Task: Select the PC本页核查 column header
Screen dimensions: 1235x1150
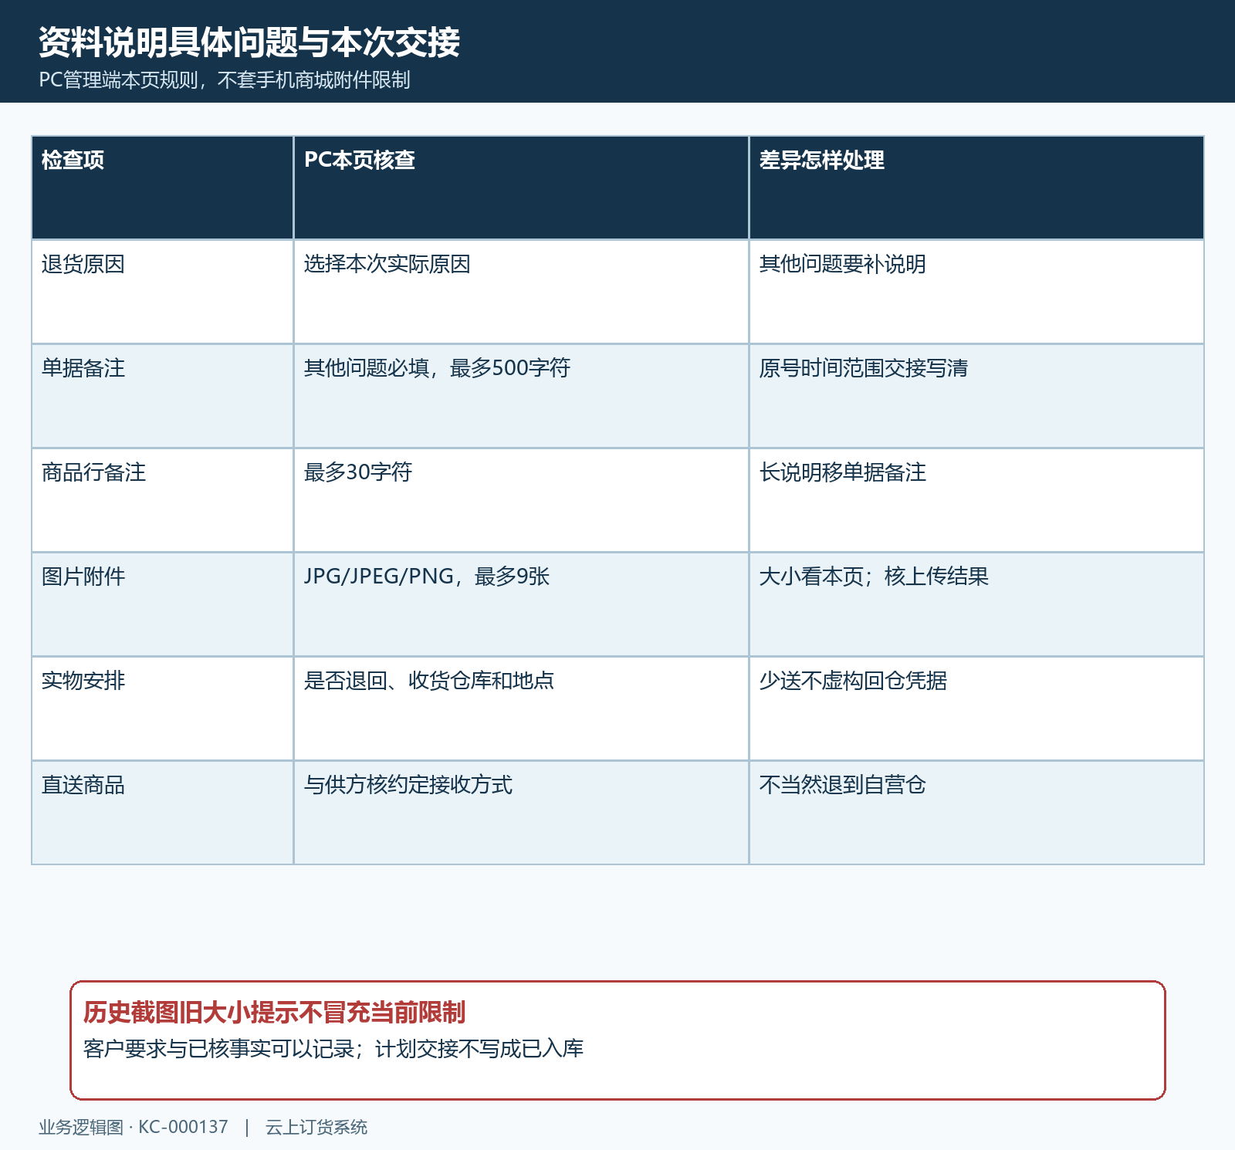Action: click(x=521, y=188)
